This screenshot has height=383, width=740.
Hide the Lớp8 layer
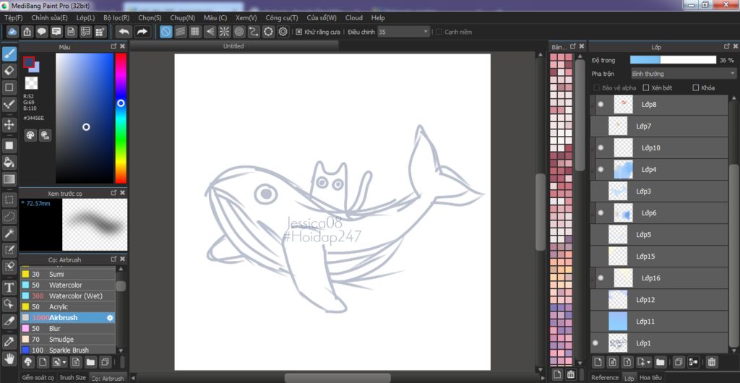click(x=600, y=105)
